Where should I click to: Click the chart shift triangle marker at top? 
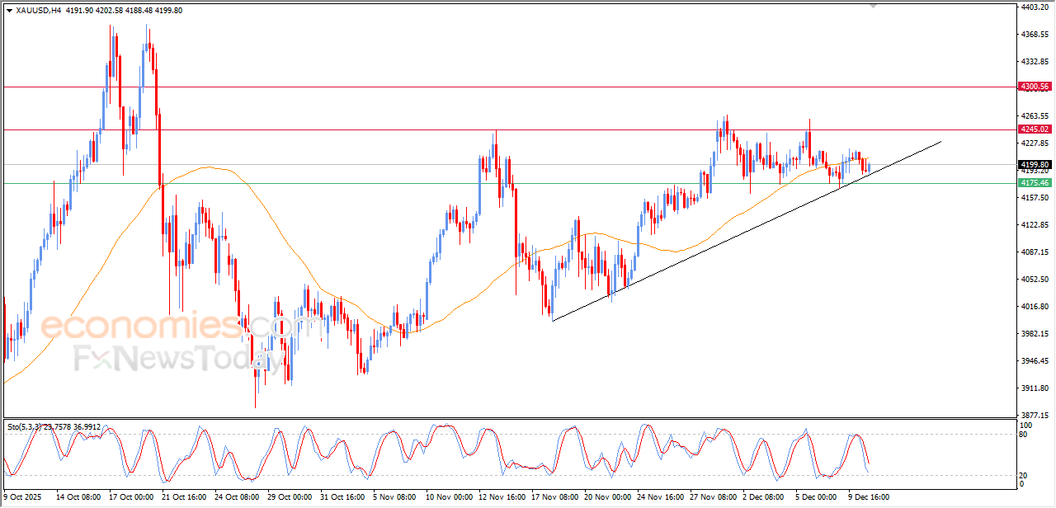click(873, 6)
